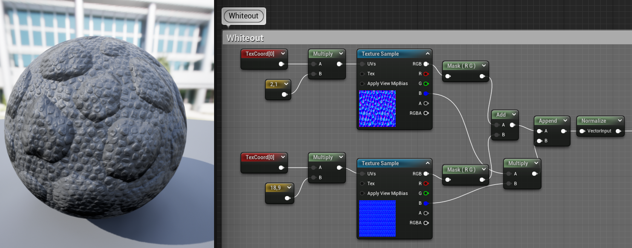Click the B input pin on the Multiply node fed by 2,1

[x=314, y=74]
